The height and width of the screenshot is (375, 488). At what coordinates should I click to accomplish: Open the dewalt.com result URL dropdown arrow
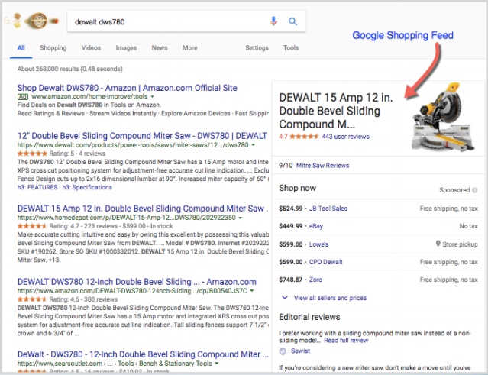253,144
